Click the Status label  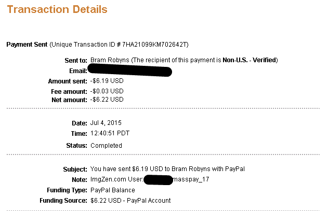click(76, 146)
